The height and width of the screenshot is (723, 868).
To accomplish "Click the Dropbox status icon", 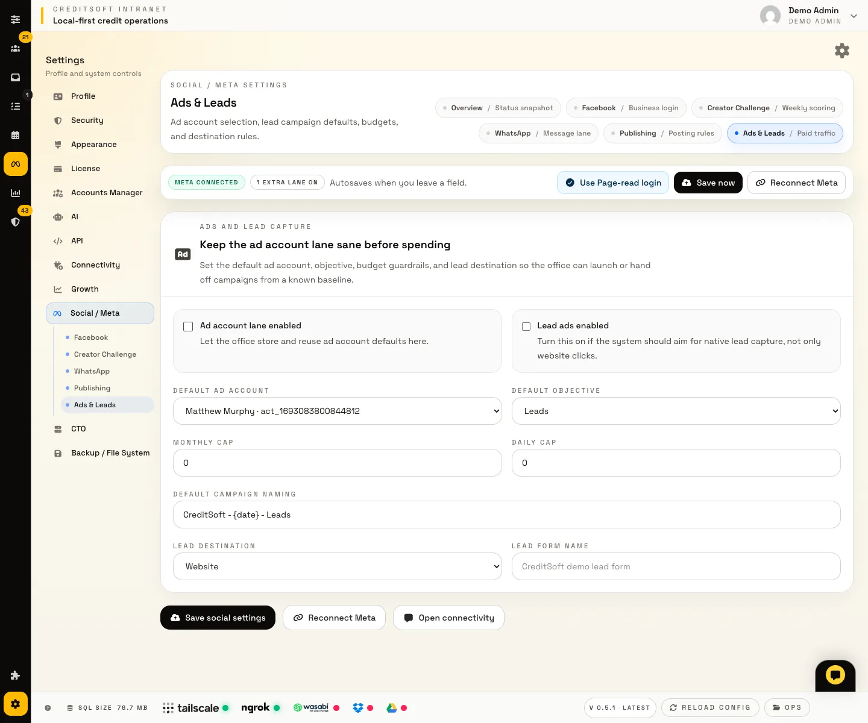I will coord(358,708).
